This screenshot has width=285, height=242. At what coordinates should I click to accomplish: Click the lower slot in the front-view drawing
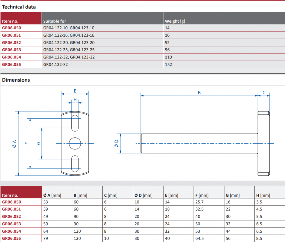[75, 164]
